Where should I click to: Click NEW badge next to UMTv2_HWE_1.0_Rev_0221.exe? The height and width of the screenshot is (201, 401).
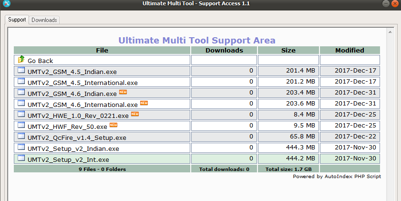click(x=135, y=114)
